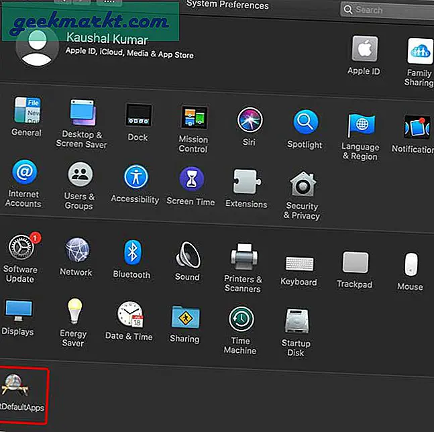Open the Dock preferences
The height and width of the screenshot is (432, 434).
tap(138, 116)
